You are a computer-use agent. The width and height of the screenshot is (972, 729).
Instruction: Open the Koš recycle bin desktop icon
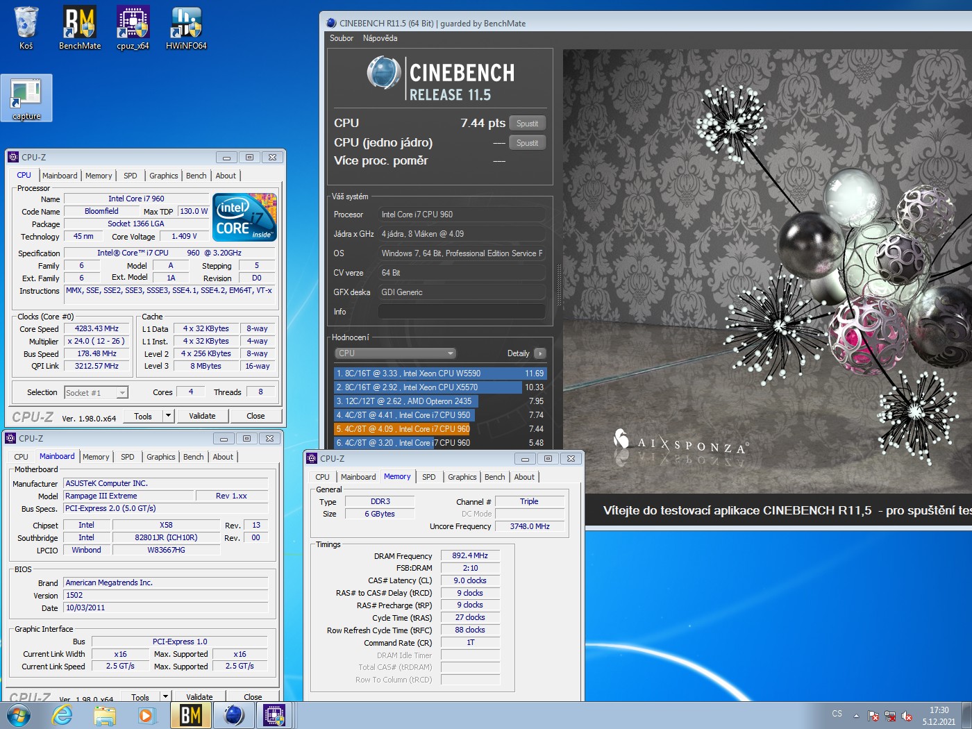26,28
